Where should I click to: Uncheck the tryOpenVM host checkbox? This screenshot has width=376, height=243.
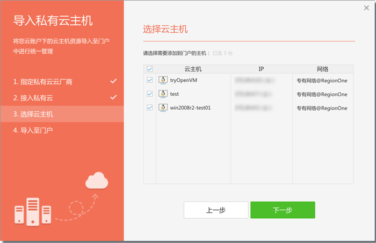coord(150,80)
